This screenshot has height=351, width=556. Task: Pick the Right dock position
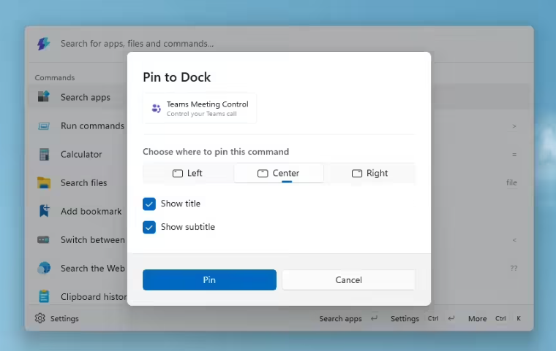coord(370,173)
